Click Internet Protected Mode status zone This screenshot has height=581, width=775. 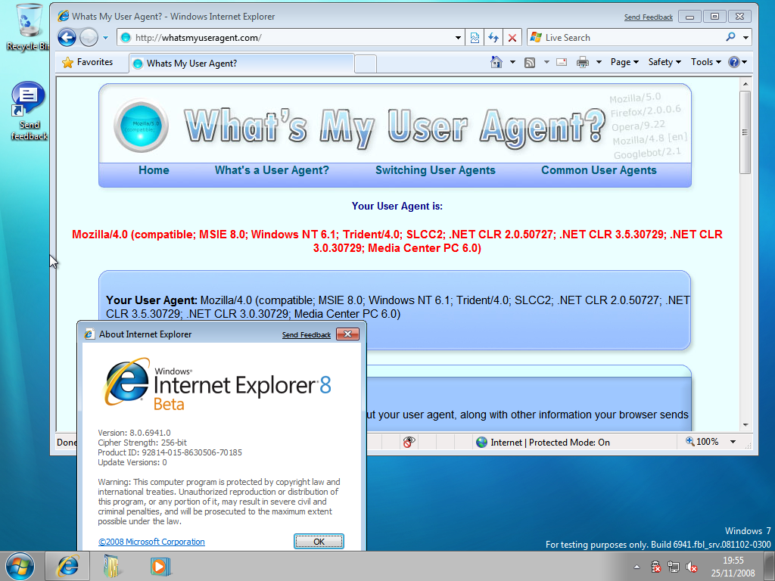click(x=543, y=442)
